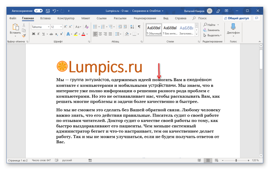Click the Общий доступ button

237,18
